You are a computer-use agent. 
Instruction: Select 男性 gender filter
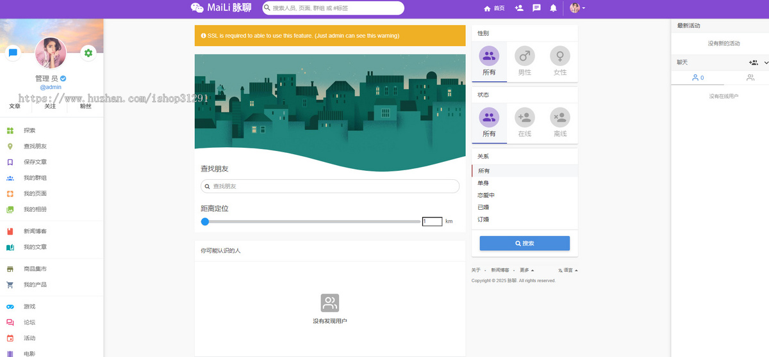click(525, 61)
